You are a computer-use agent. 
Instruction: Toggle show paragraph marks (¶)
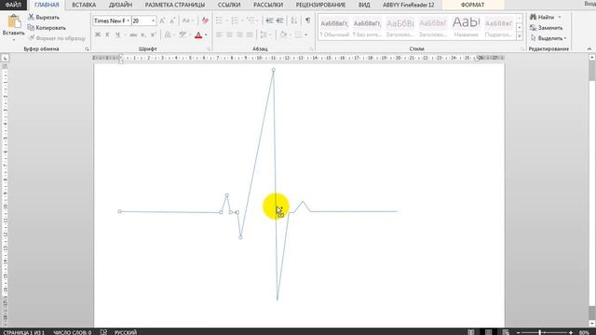[308, 20]
